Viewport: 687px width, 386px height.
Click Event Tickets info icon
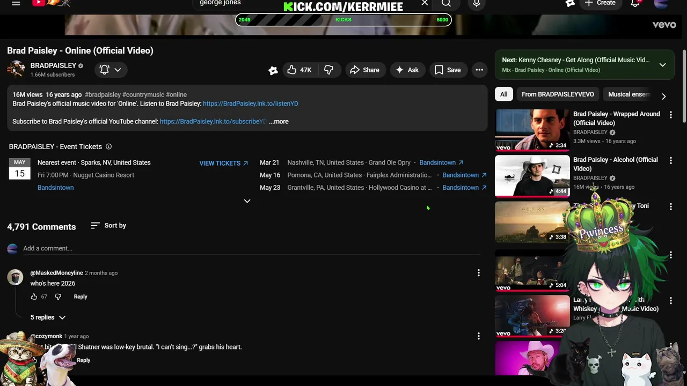coord(108,146)
